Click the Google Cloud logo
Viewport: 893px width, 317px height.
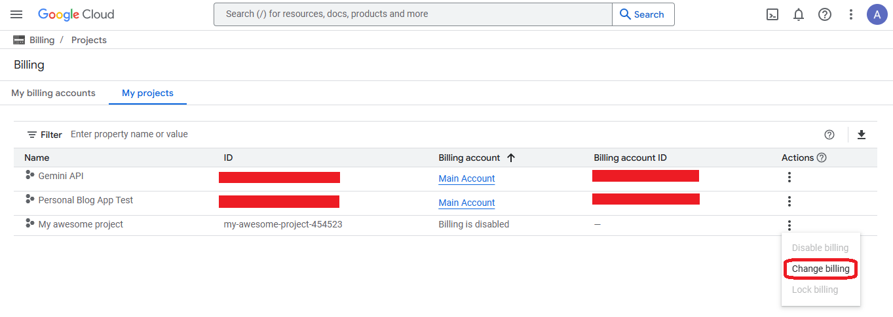point(76,14)
